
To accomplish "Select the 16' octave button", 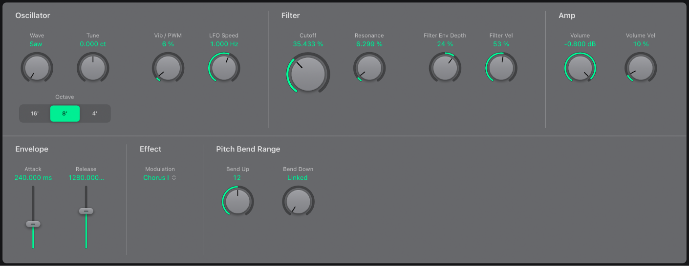I will point(35,114).
